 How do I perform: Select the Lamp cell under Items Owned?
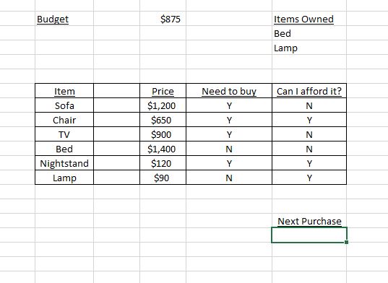(x=309, y=48)
